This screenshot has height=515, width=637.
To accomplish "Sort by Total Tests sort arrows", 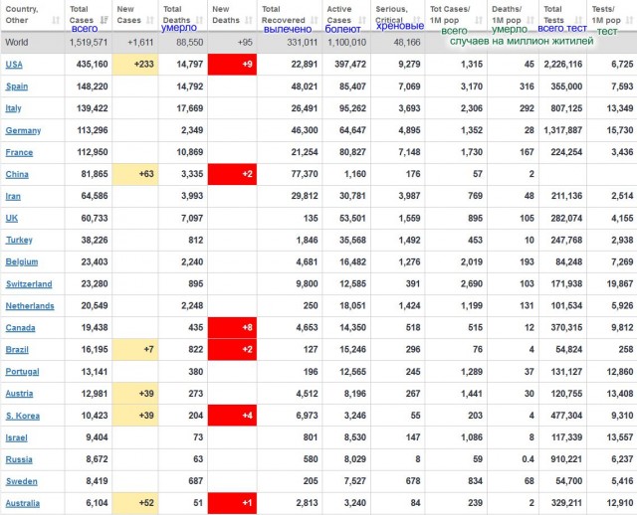I will [579, 20].
